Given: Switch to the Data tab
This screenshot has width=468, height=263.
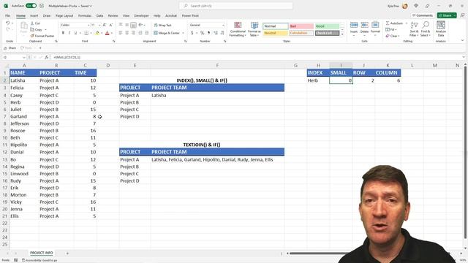Looking at the screenshot, I should (x=99, y=15).
